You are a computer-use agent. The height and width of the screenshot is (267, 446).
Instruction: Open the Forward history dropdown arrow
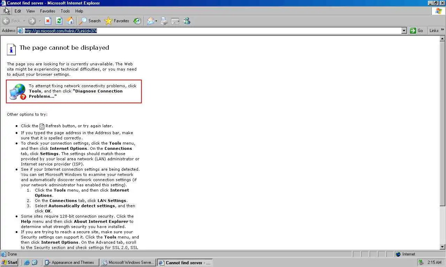[39, 21]
